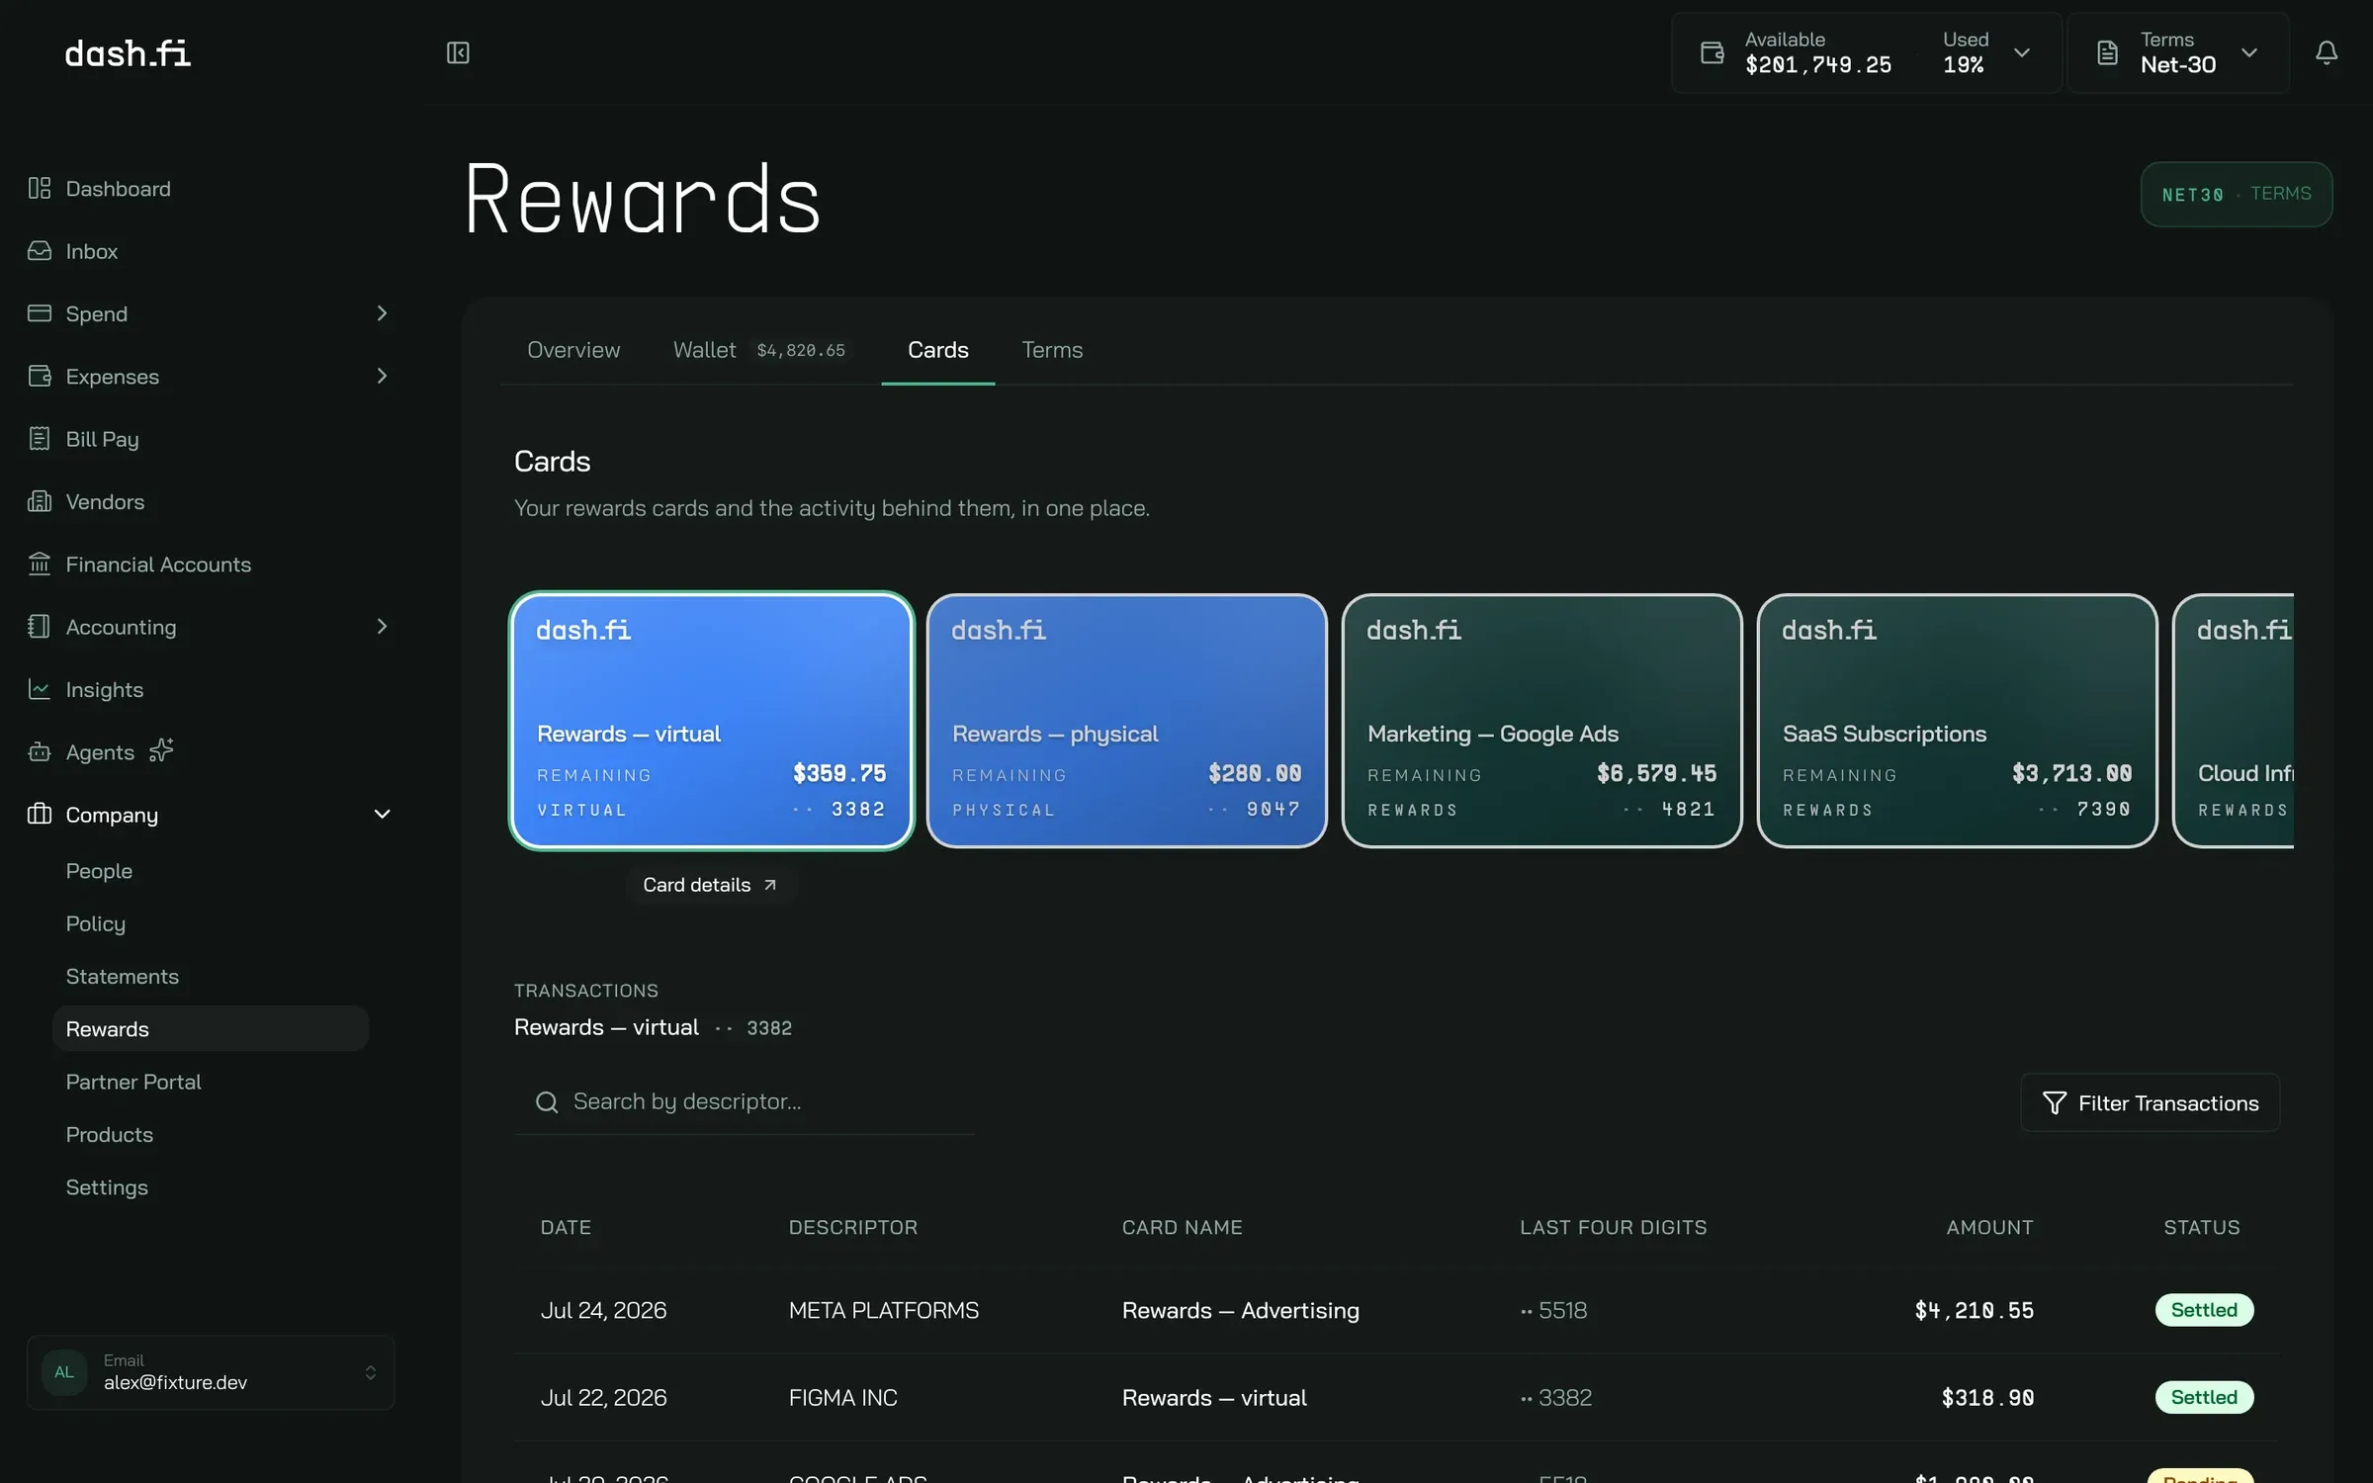
Task: Open Statements in the Company menu
Action: point(123,976)
